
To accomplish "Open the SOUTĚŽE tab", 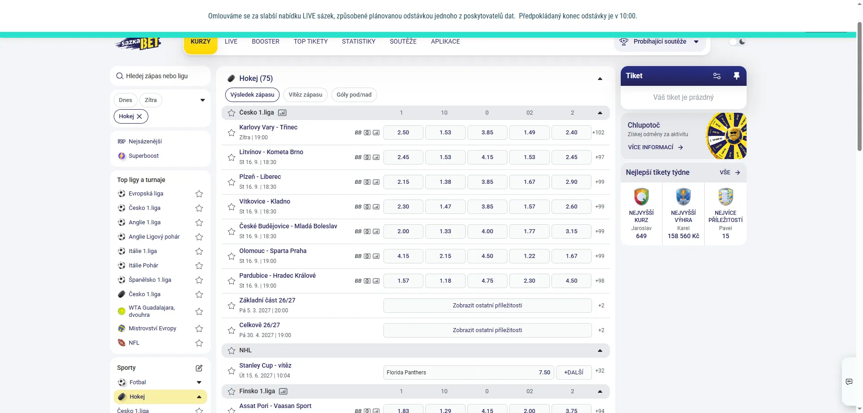I will tap(403, 41).
